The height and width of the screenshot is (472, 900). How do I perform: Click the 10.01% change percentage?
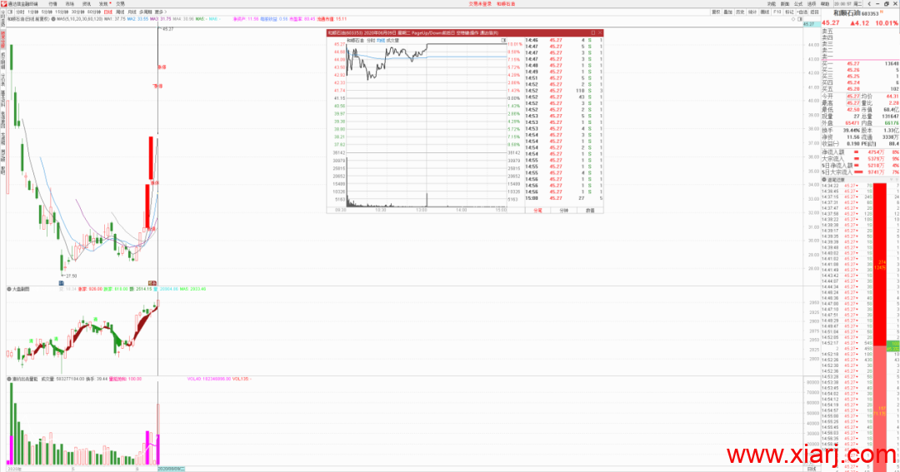[x=887, y=23]
